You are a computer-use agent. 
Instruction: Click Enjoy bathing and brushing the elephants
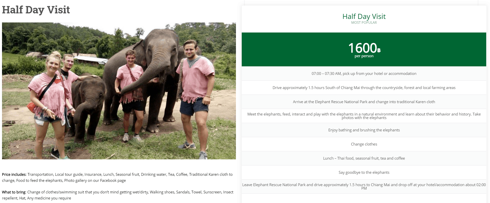pyautogui.click(x=364, y=130)
